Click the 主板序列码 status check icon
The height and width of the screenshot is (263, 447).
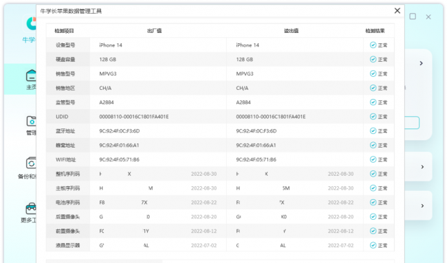click(x=373, y=188)
